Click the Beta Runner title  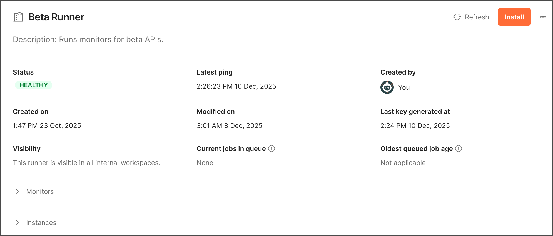point(56,17)
